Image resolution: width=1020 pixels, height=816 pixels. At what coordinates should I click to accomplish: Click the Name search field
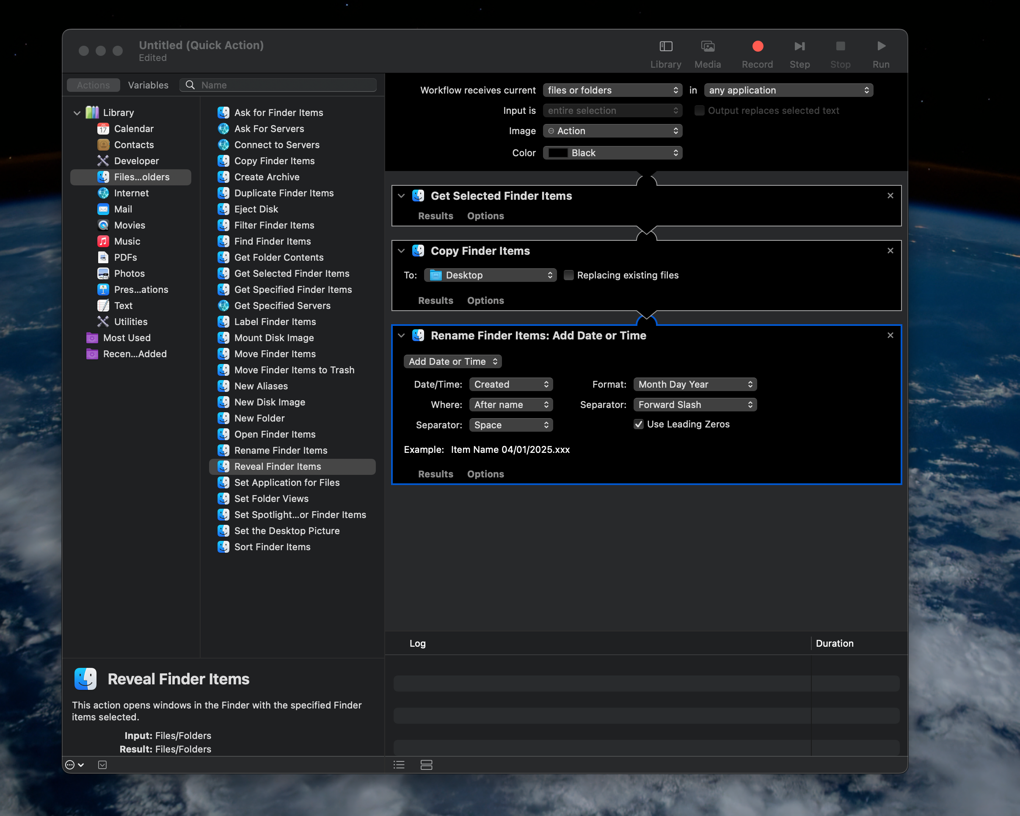coord(278,85)
